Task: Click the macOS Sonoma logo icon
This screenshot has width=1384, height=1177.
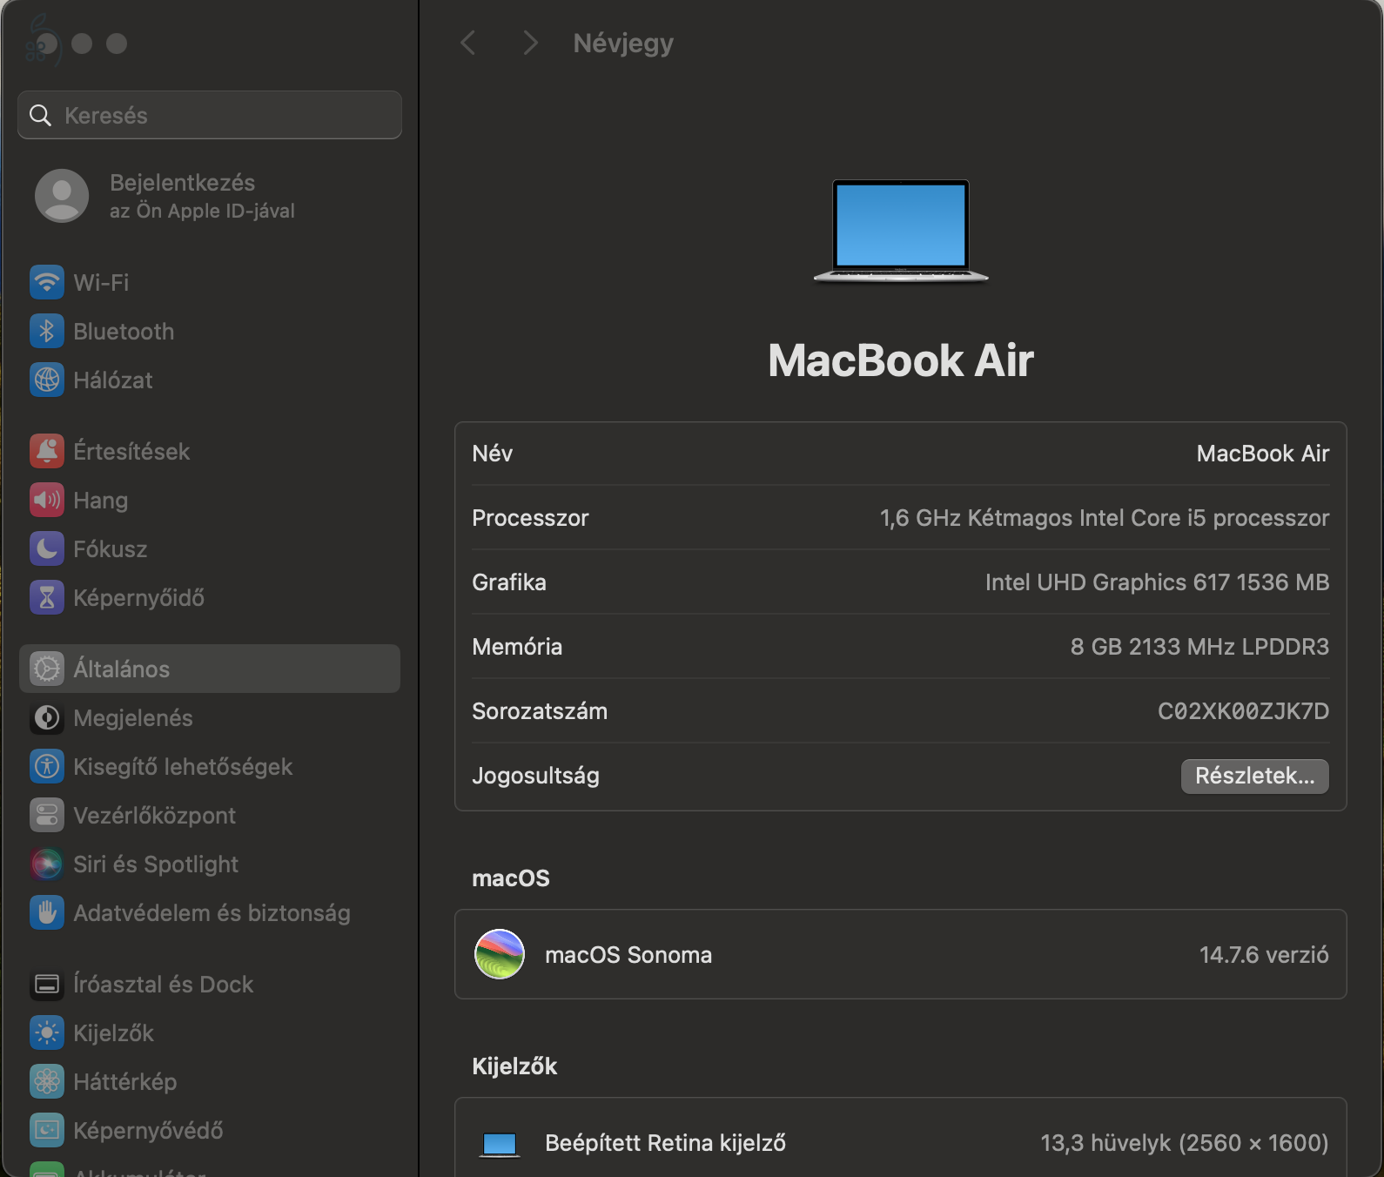Action: [x=500, y=954]
